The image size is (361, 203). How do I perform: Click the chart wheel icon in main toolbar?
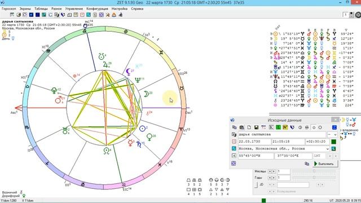[25, 15]
